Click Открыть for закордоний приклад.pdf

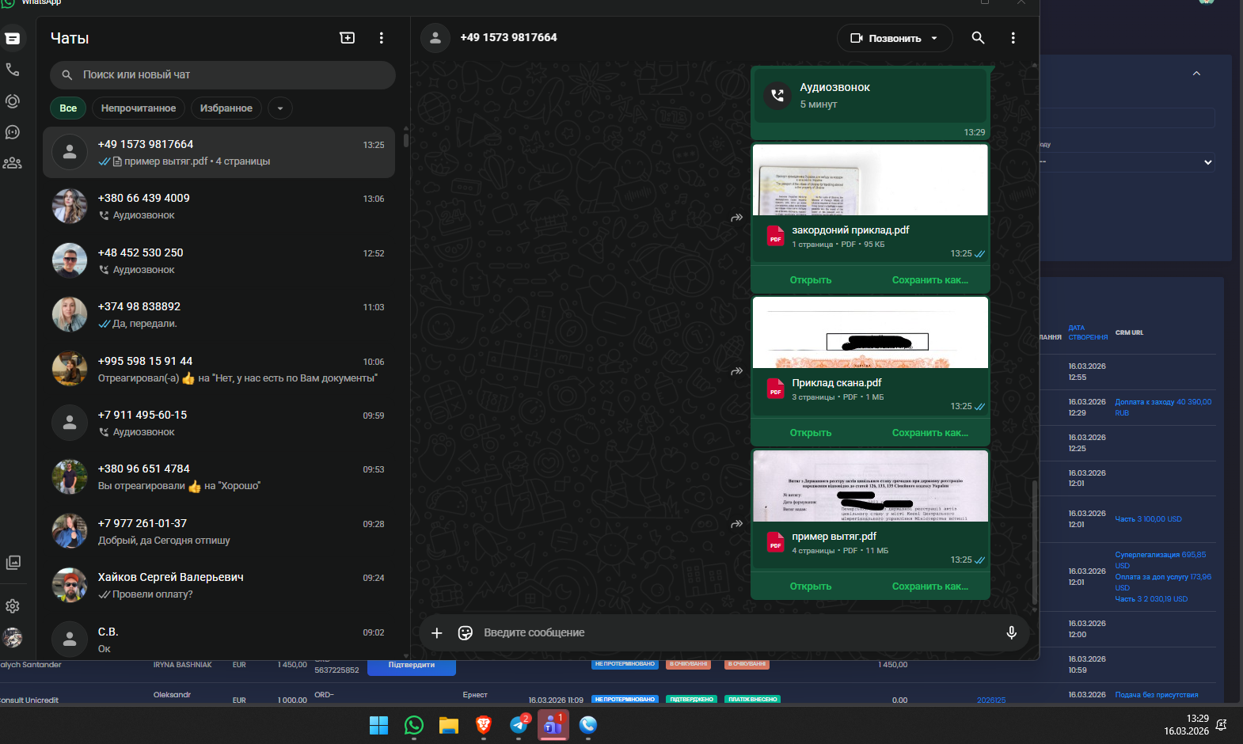(x=811, y=280)
